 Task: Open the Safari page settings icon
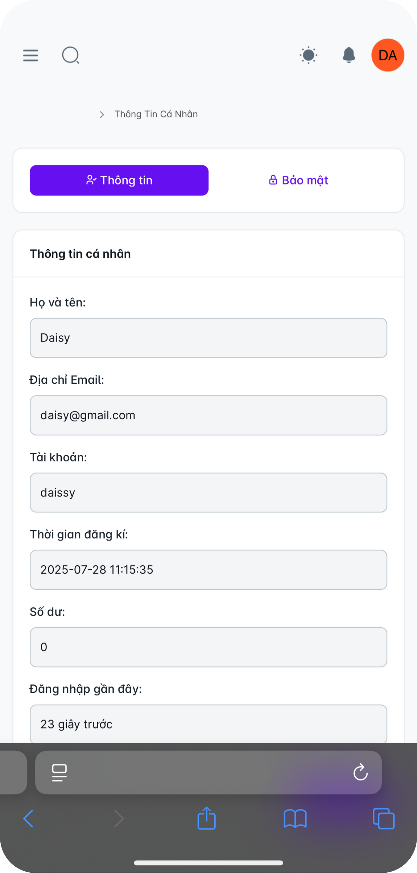click(x=60, y=773)
